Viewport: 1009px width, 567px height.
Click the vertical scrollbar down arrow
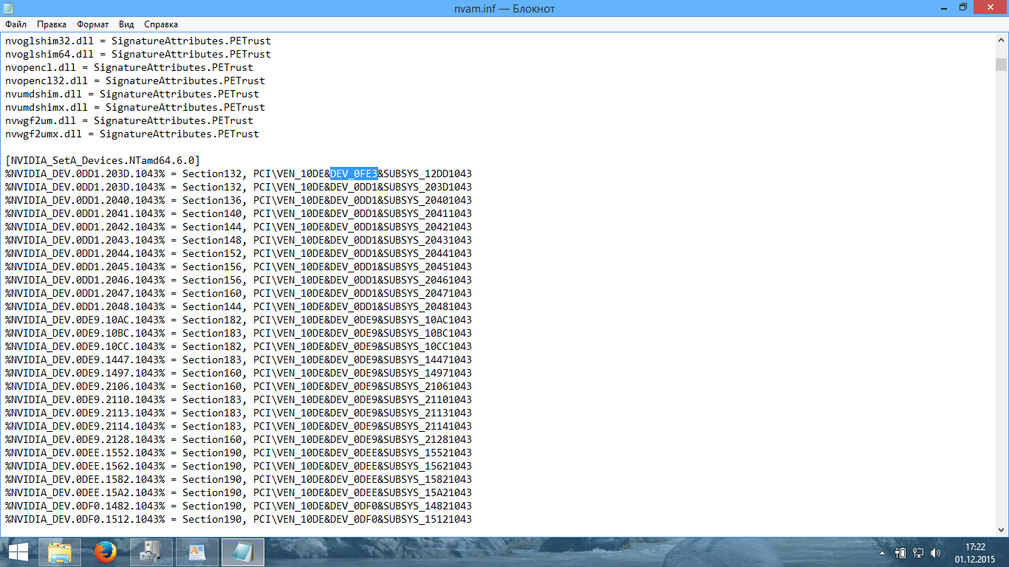tap(1001, 529)
